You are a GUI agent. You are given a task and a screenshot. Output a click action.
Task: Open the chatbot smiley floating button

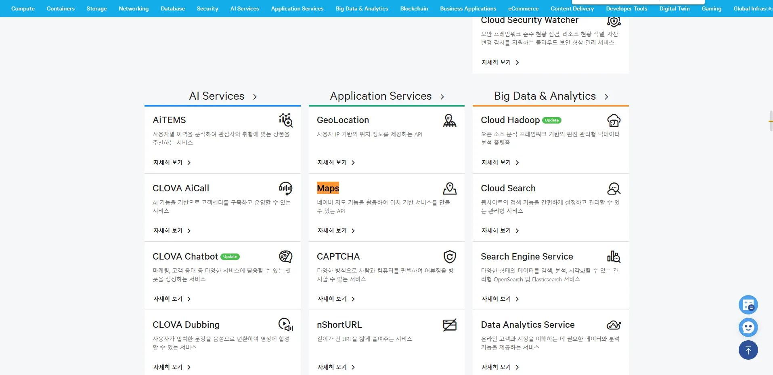[x=748, y=327]
